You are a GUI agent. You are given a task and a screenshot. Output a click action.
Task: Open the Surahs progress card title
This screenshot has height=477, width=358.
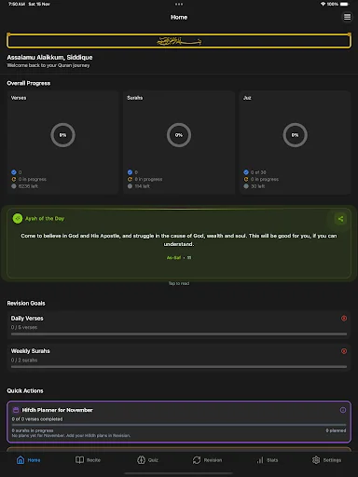135,98
